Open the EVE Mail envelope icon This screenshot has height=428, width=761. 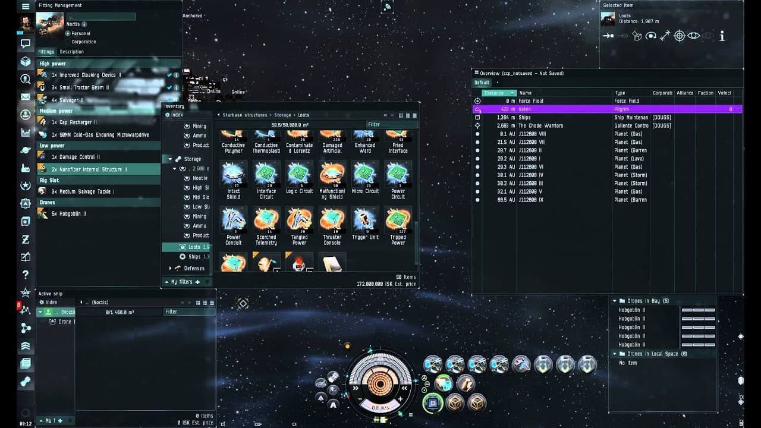click(26, 97)
